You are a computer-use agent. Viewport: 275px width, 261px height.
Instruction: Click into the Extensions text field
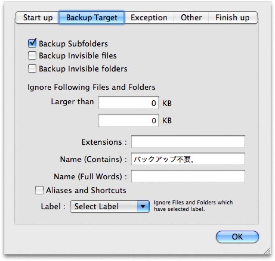point(188,142)
